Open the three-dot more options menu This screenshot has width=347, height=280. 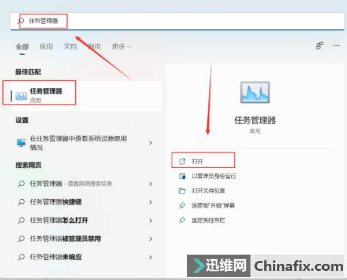pos(336,46)
